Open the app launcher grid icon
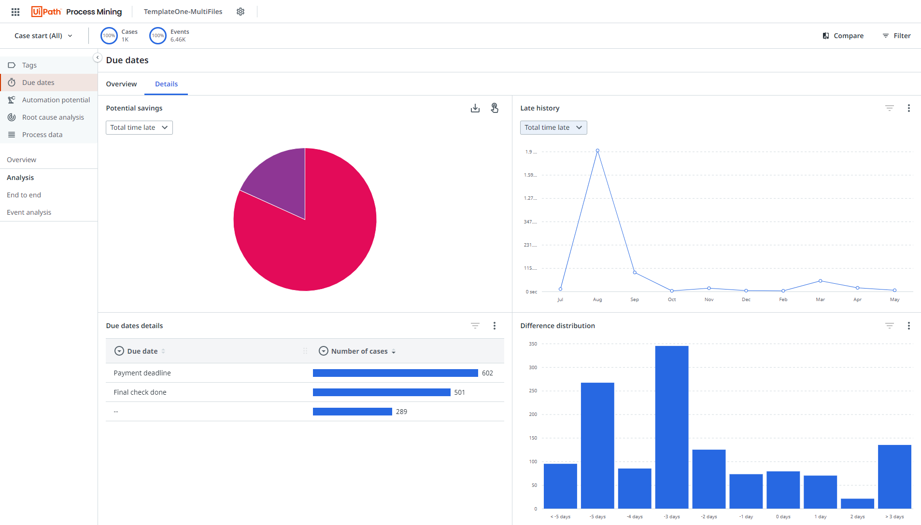 [15, 12]
